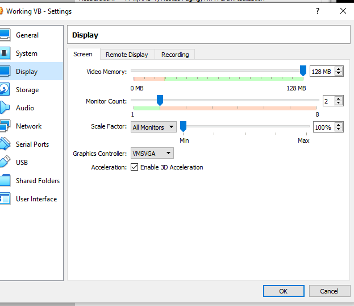Click the Serial Ports connector icon
Image resolution: width=354 pixels, height=306 pixels.
pos(5,144)
